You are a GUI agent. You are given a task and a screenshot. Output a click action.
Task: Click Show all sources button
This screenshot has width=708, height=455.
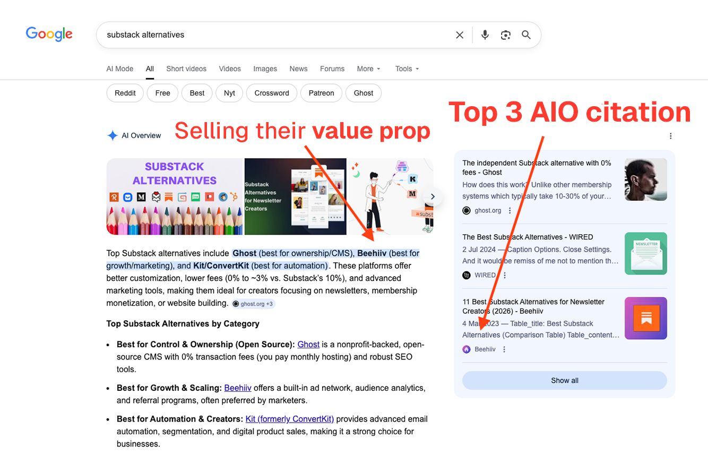pyautogui.click(x=565, y=381)
